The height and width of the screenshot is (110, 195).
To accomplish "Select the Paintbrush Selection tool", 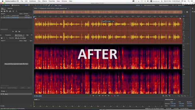I will tap(49, 5).
